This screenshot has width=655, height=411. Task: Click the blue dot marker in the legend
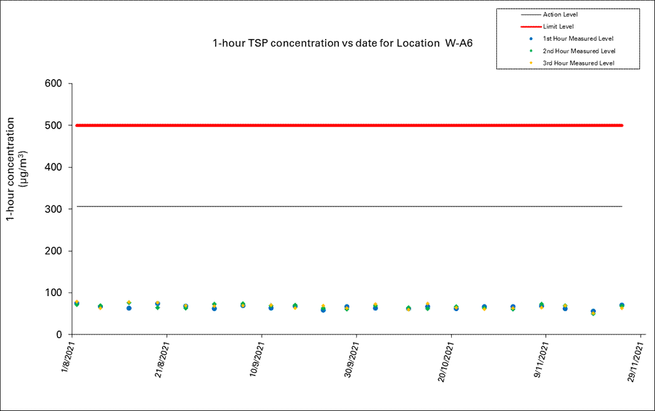(531, 39)
